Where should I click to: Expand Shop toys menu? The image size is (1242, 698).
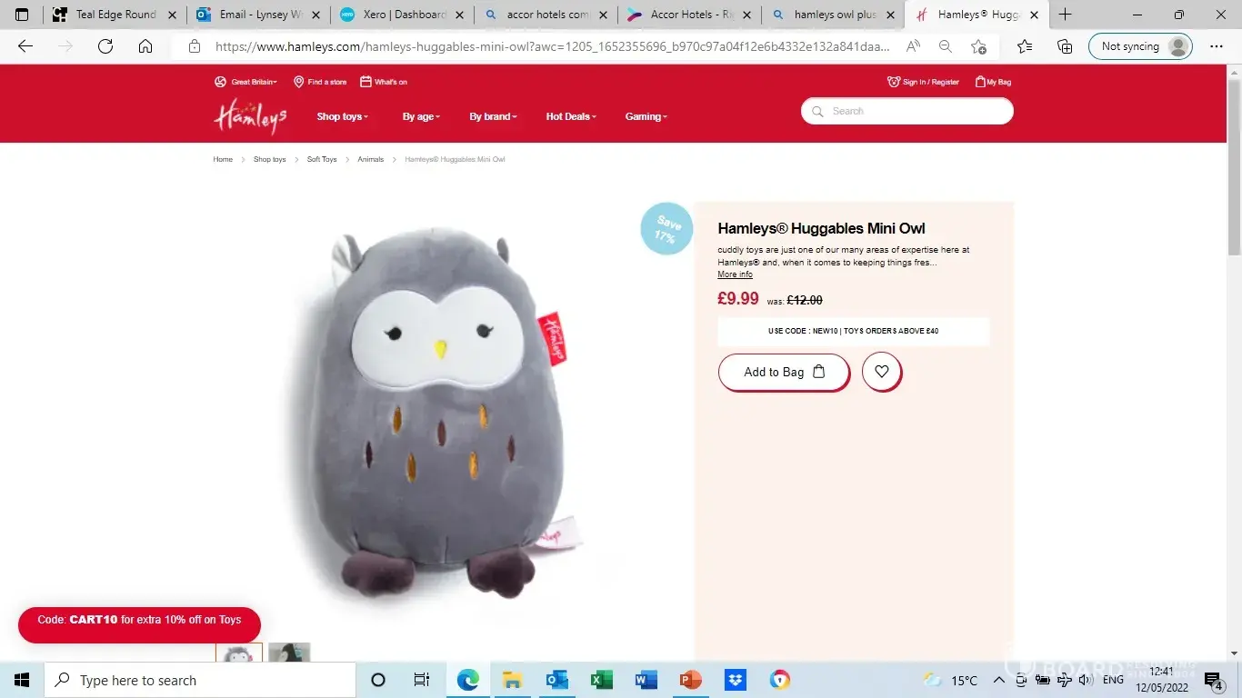pos(343,116)
